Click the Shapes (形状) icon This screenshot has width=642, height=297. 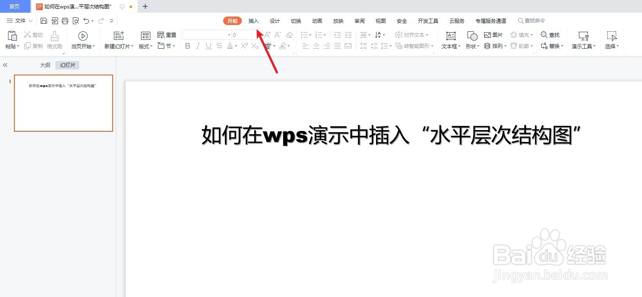click(472, 36)
